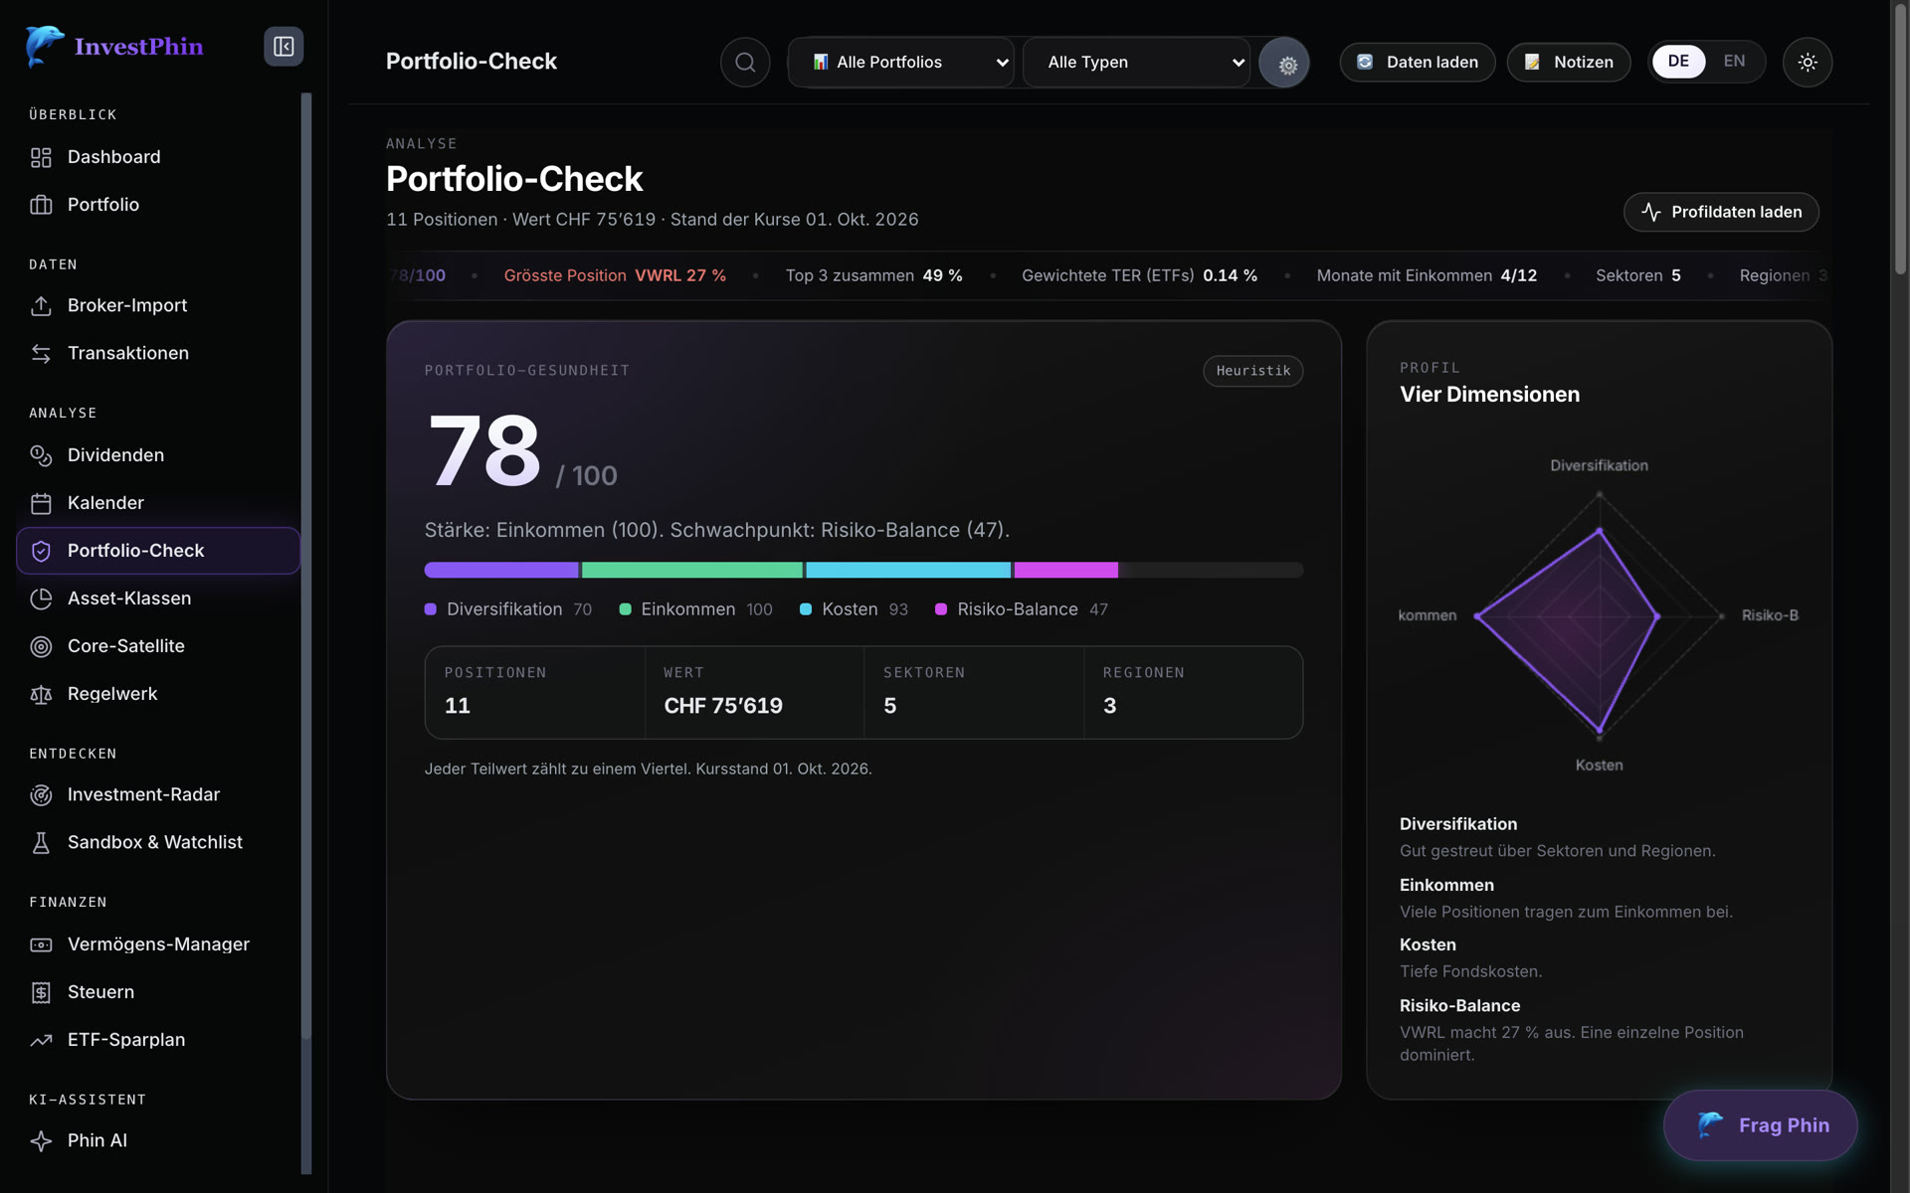Click the green Einkommen bar segment

tap(692, 570)
